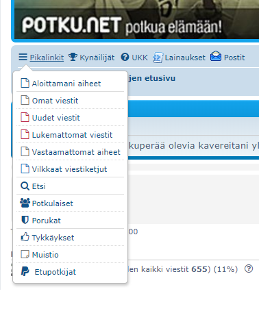The height and width of the screenshot is (324, 259).
Task: Open the Kynäilijät link
Action: pos(97,58)
